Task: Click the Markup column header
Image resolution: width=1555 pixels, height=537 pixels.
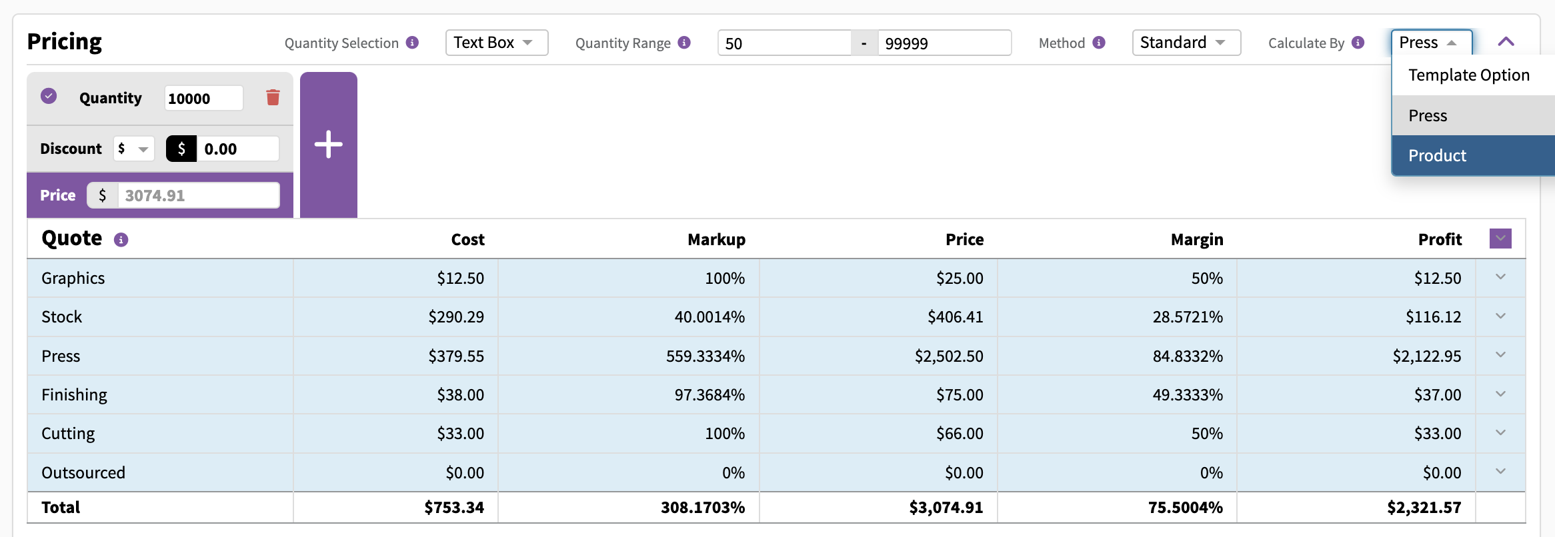Action: (x=717, y=239)
